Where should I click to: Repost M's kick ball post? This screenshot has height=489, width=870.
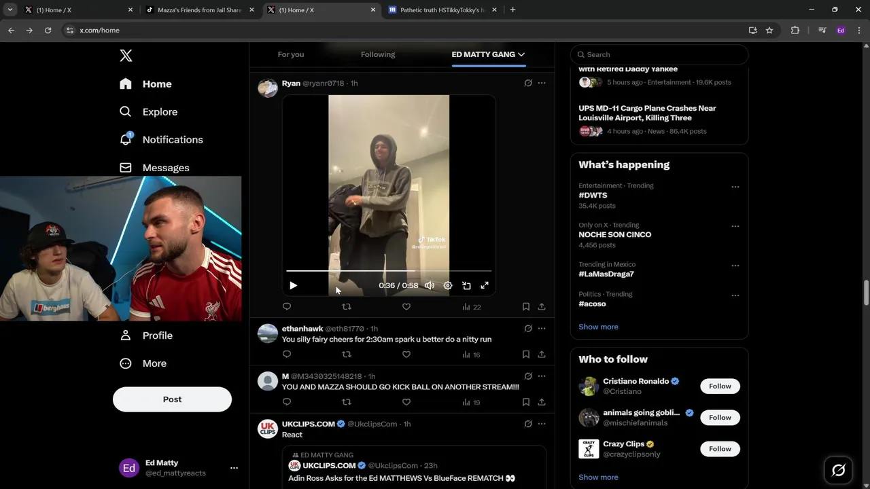click(347, 402)
